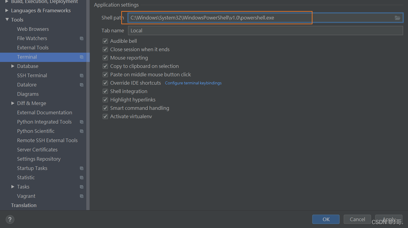Select Translation in the sidebar

click(x=24, y=205)
